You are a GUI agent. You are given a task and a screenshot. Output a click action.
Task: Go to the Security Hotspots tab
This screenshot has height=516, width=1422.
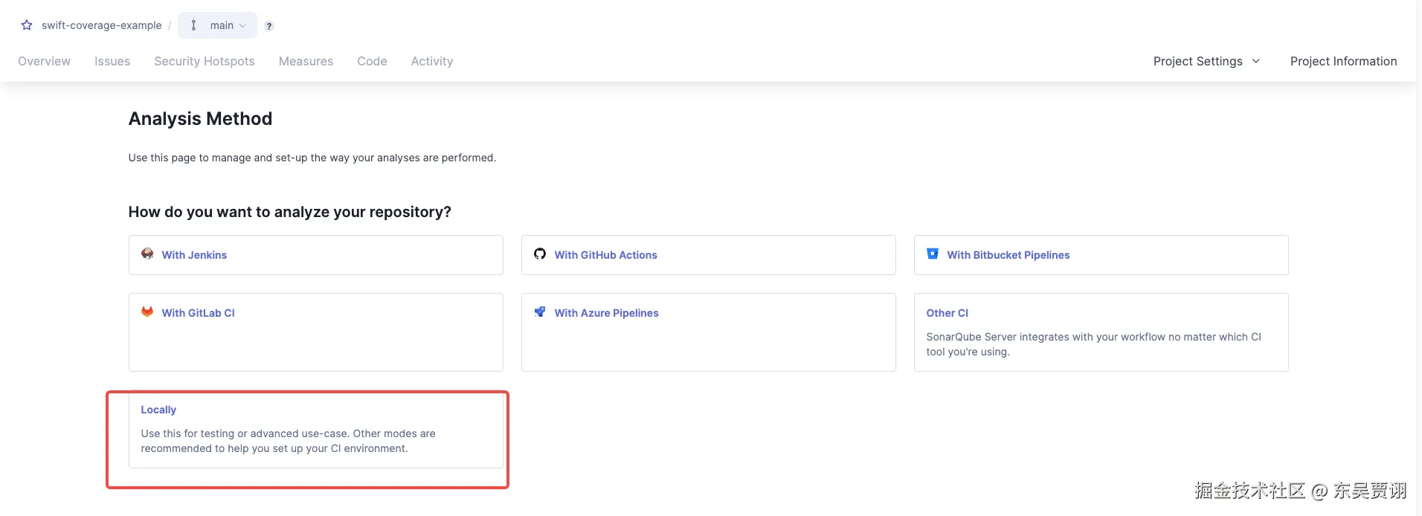pos(205,61)
